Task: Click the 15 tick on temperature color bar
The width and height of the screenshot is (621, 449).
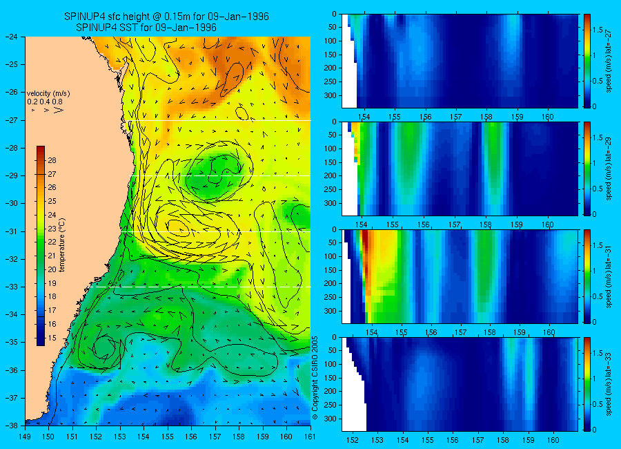Action: [x=52, y=338]
